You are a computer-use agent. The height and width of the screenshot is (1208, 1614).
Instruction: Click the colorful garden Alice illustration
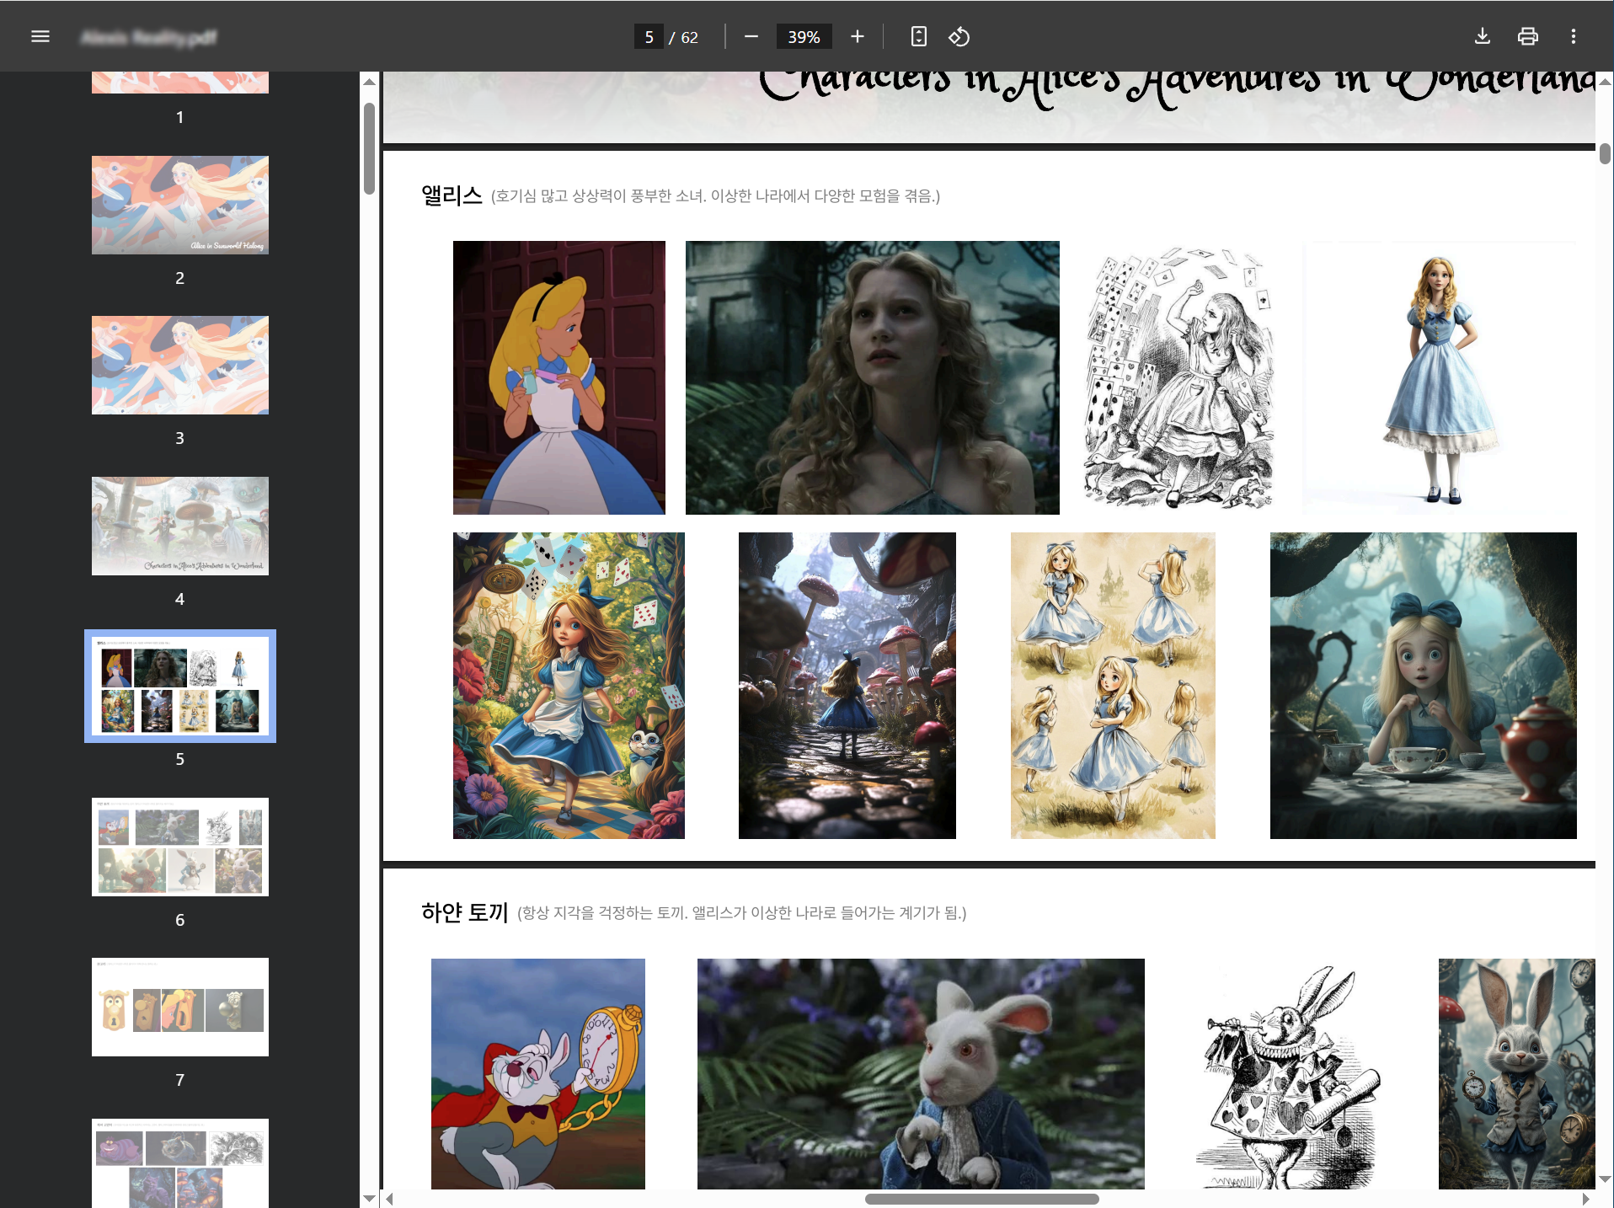click(569, 686)
